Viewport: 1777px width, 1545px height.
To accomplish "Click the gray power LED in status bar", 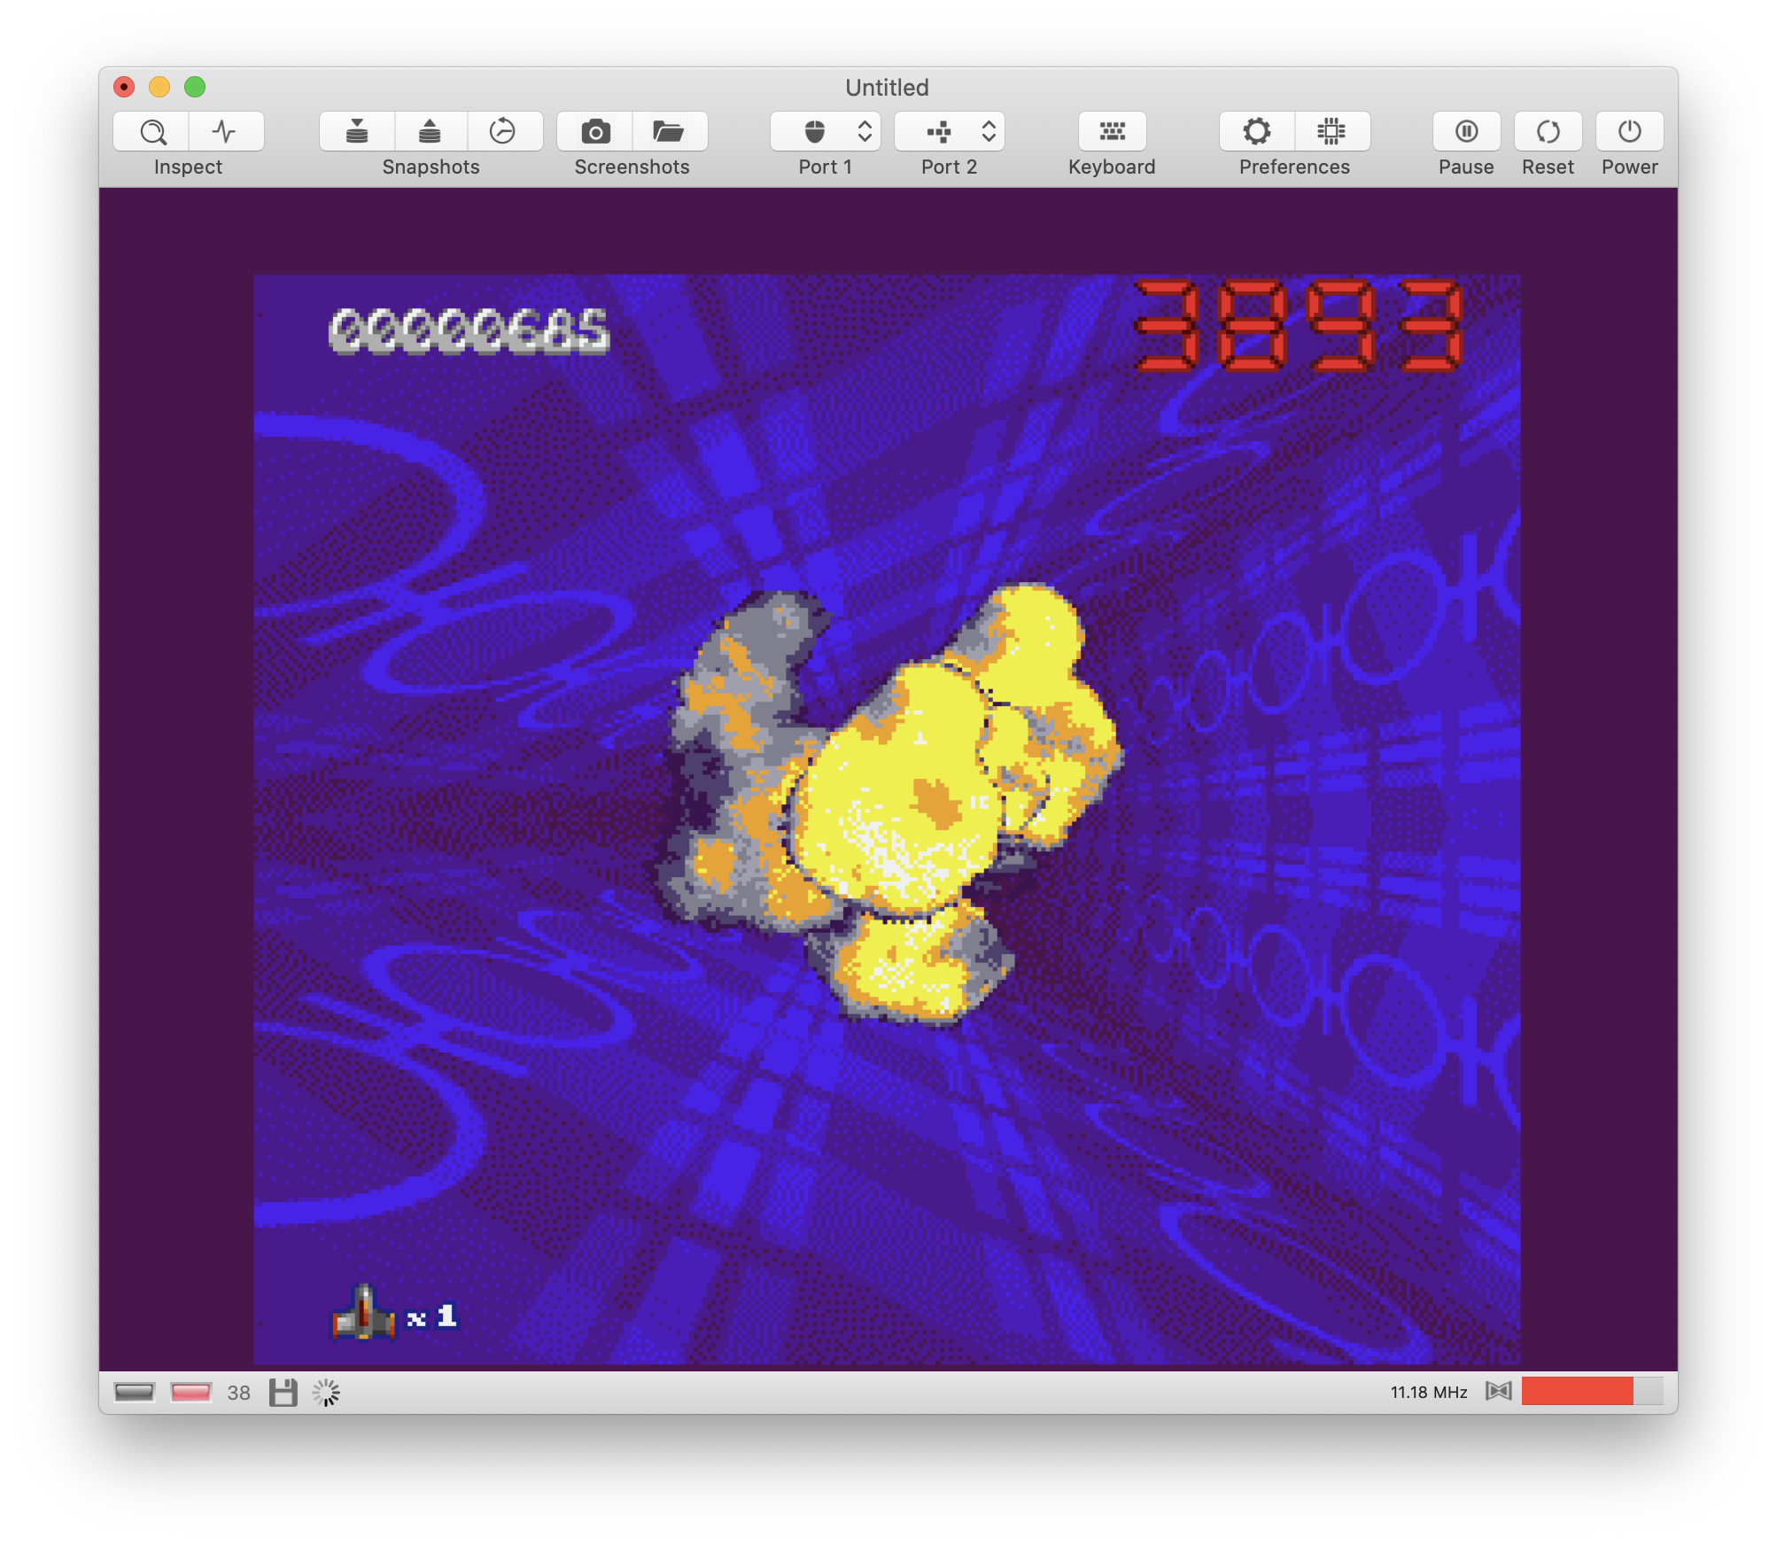I will [x=135, y=1393].
